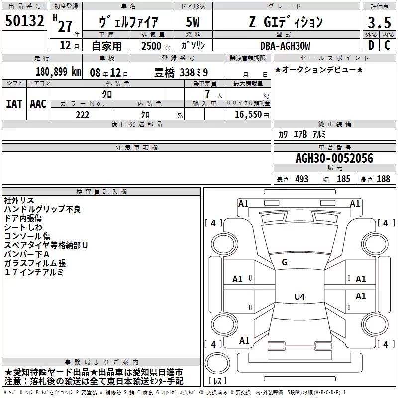Image resolution: width=398 pixels, height=398 pixels.
Task: Click door type value 5W
Action: [193, 22]
